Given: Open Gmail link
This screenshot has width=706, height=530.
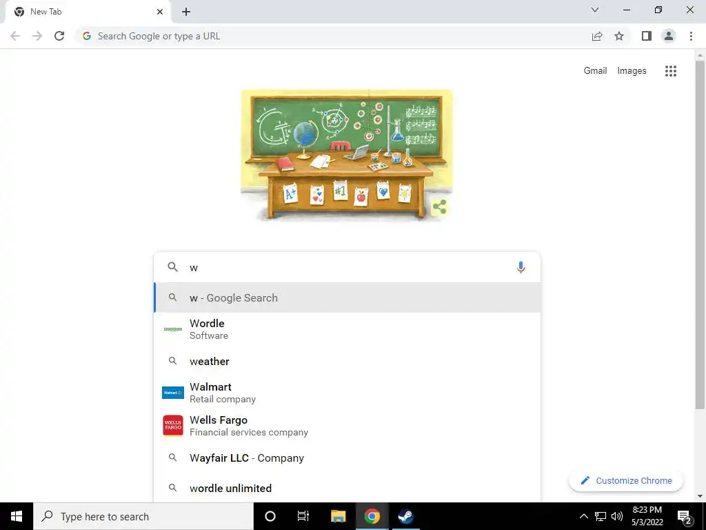Looking at the screenshot, I should tap(595, 71).
